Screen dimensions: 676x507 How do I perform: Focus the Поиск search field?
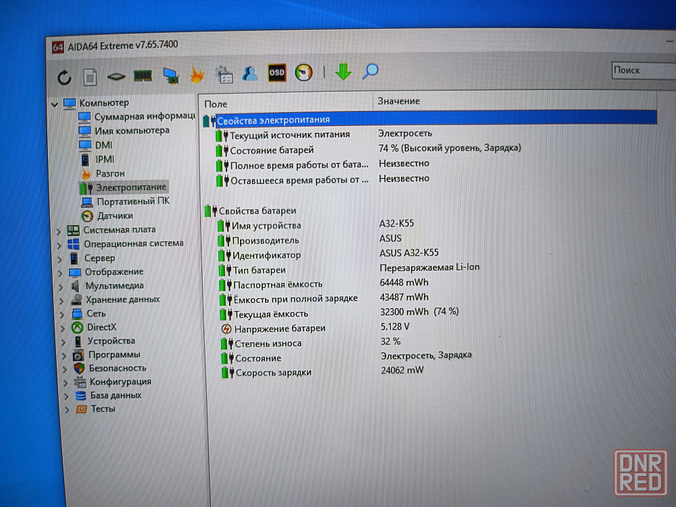(x=644, y=70)
